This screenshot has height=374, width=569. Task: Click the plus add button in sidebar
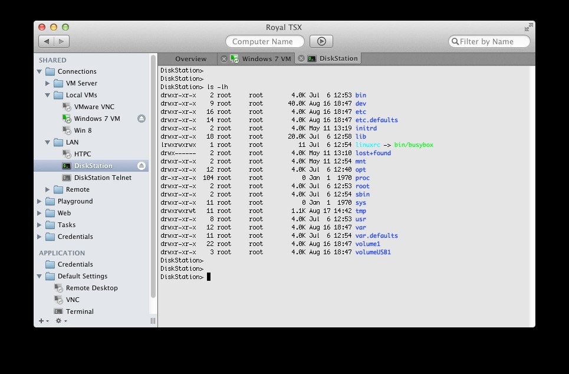tap(43, 321)
